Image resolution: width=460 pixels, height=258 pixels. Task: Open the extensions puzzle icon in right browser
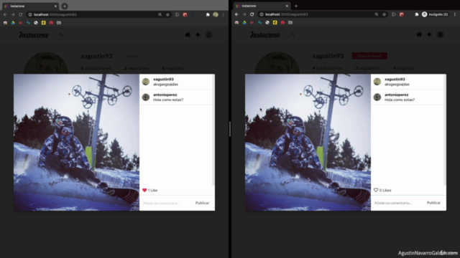(417, 14)
